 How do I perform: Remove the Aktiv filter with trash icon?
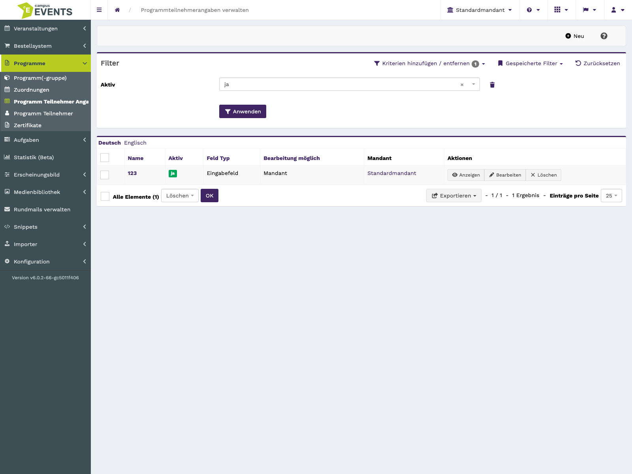[492, 85]
